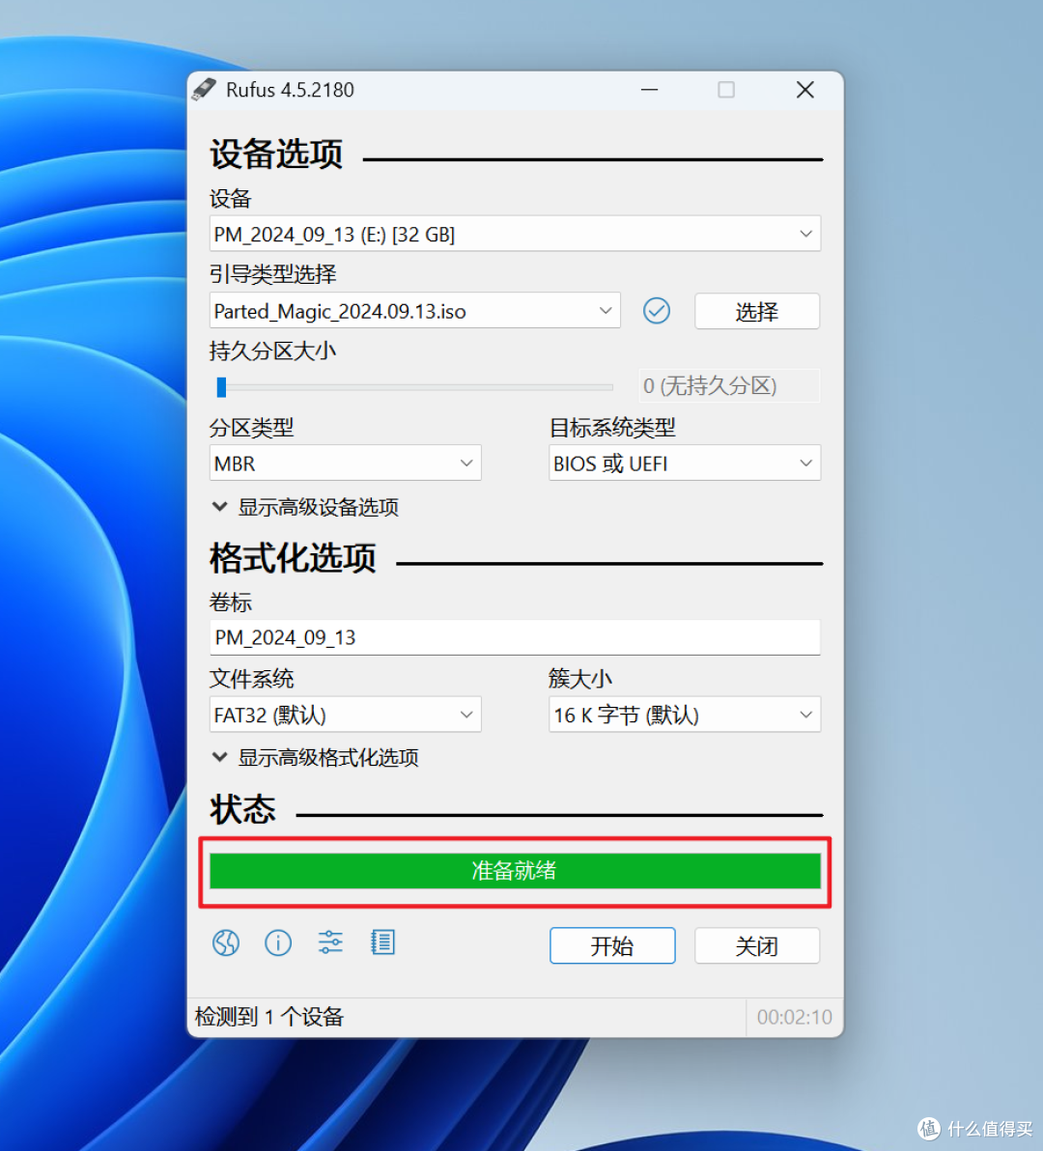The image size is (1043, 1151).
Task: Click the 格式化选项 heading
Action: [x=293, y=558]
